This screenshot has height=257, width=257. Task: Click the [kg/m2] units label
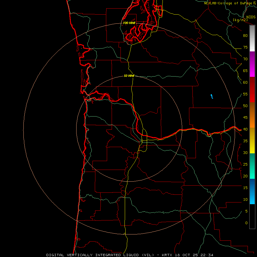click(240, 20)
